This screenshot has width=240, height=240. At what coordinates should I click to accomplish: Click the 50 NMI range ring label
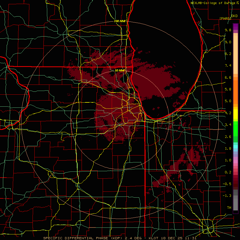pos(120,70)
